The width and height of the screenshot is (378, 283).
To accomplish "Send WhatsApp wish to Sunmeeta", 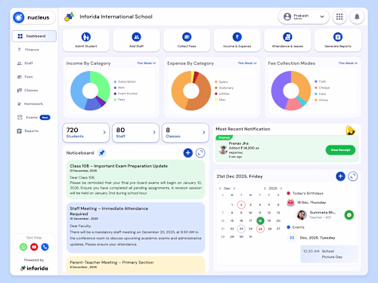I will click(x=349, y=215).
